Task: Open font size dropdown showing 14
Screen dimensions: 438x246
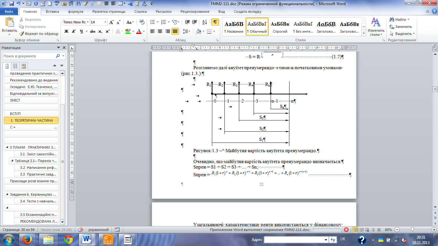Action: click(x=105, y=22)
